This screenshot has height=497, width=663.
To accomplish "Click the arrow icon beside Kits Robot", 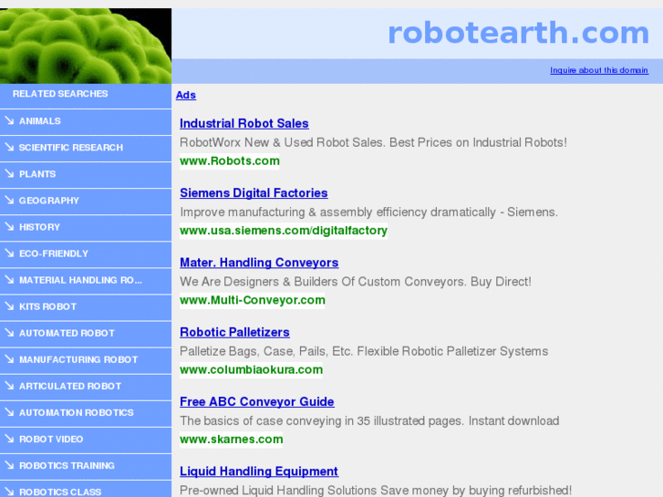I will 9,306.
